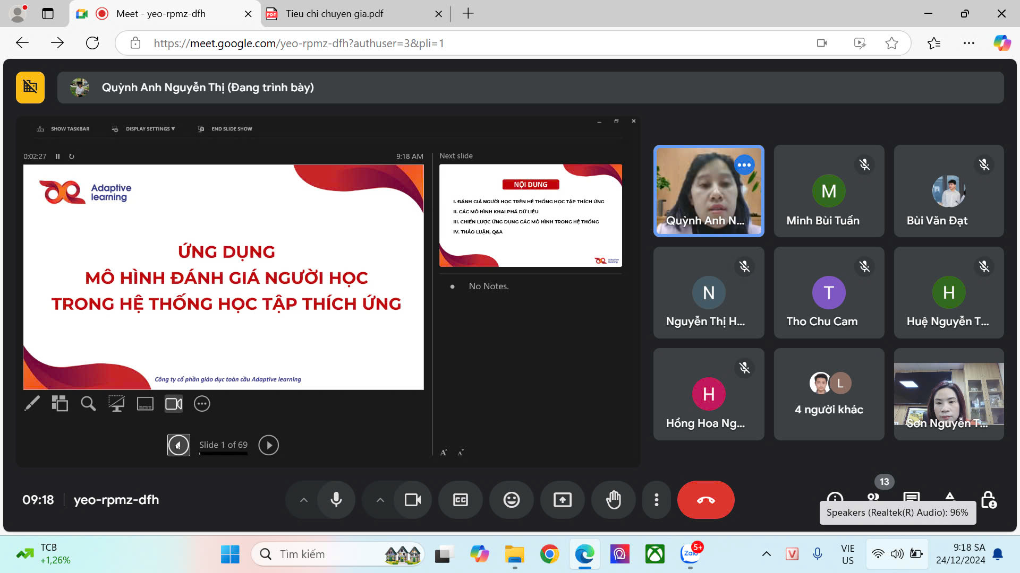Pause the presenter view timer
The width and height of the screenshot is (1020, 573).
[57, 157]
